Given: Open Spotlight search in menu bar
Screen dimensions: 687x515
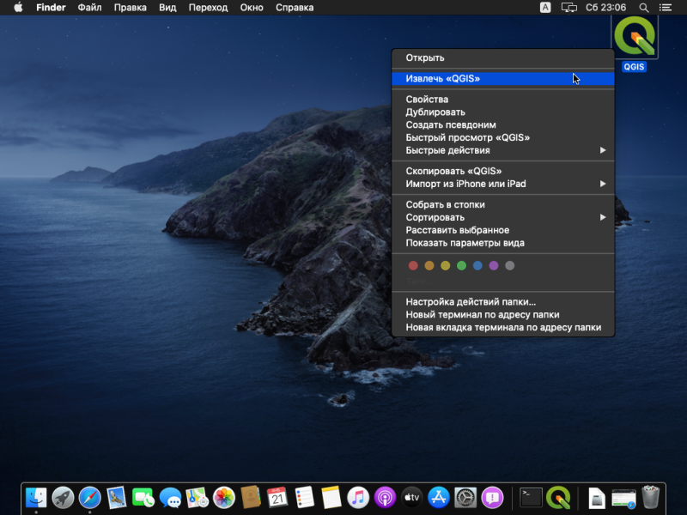Looking at the screenshot, I should point(643,8).
